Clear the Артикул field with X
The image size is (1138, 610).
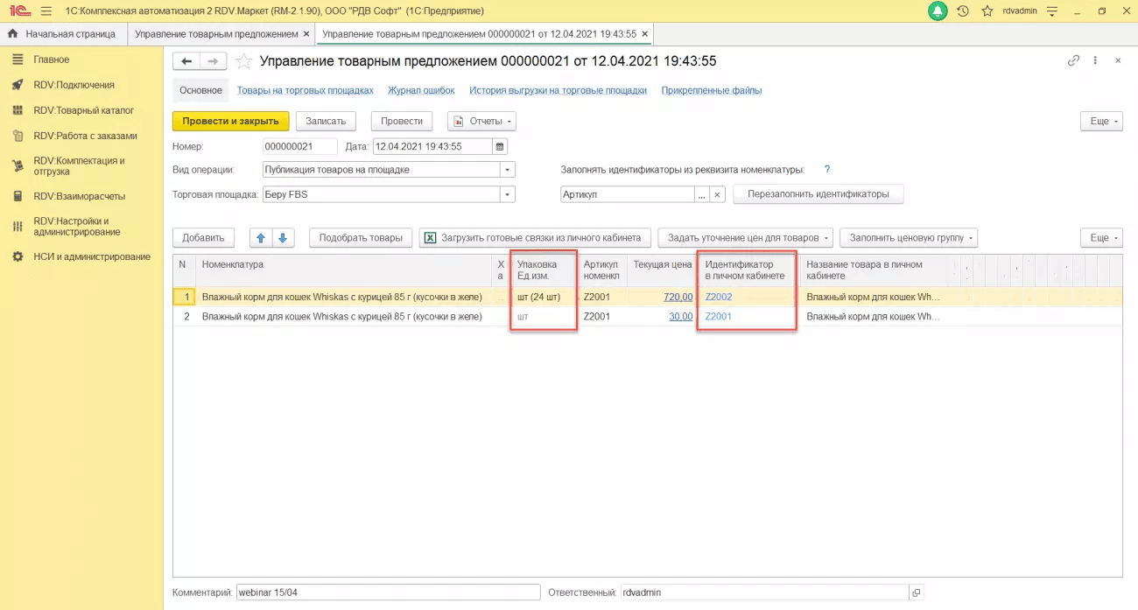pos(718,194)
